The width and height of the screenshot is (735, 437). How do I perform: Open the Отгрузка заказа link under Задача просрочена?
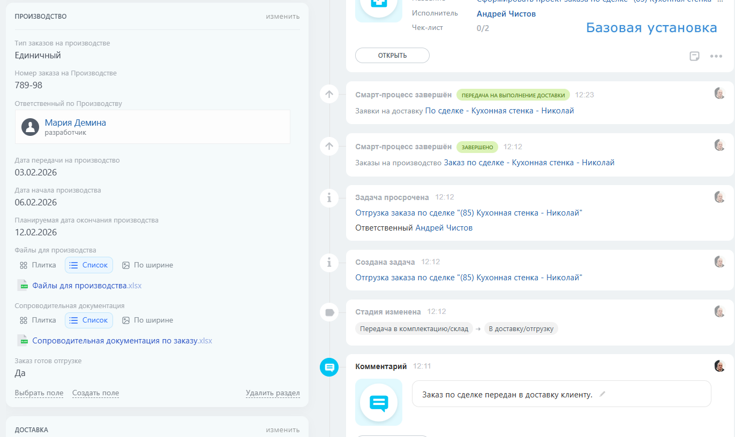[x=469, y=213]
